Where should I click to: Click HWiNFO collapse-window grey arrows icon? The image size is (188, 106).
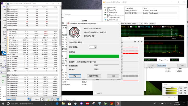pos(14,99)
